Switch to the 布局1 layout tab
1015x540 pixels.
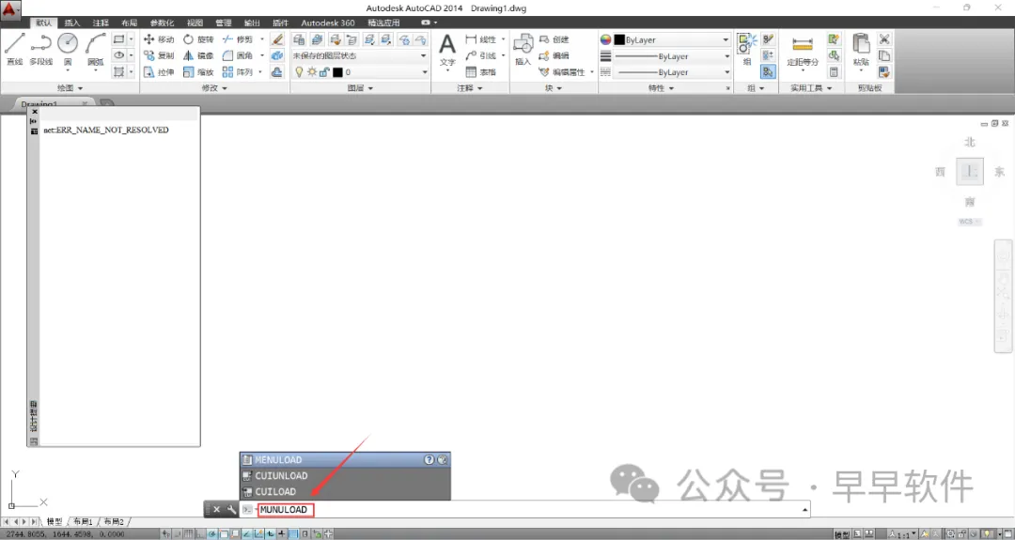click(x=83, y=521)
